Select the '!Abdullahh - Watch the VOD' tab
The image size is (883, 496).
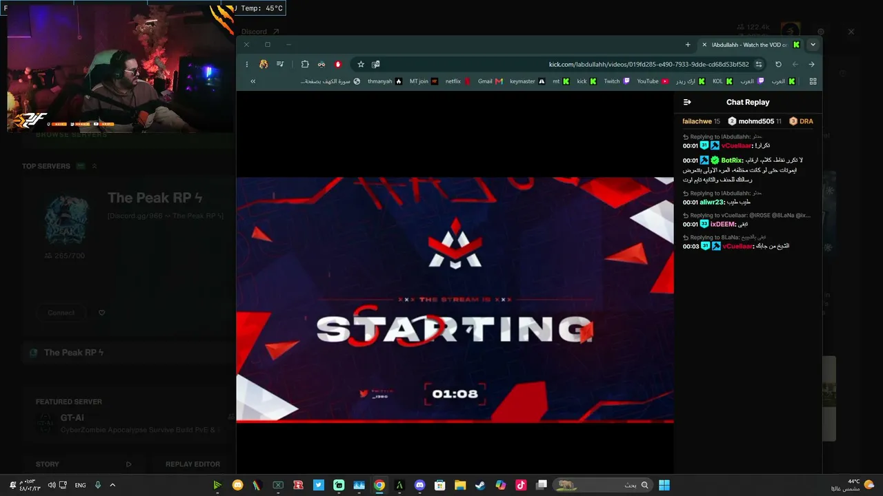[x=751, y=45]
